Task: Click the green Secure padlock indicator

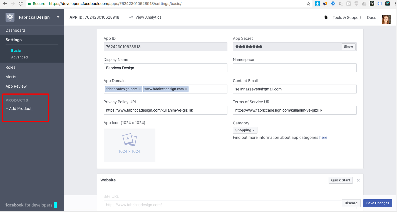Action: (x=37, y=4)
